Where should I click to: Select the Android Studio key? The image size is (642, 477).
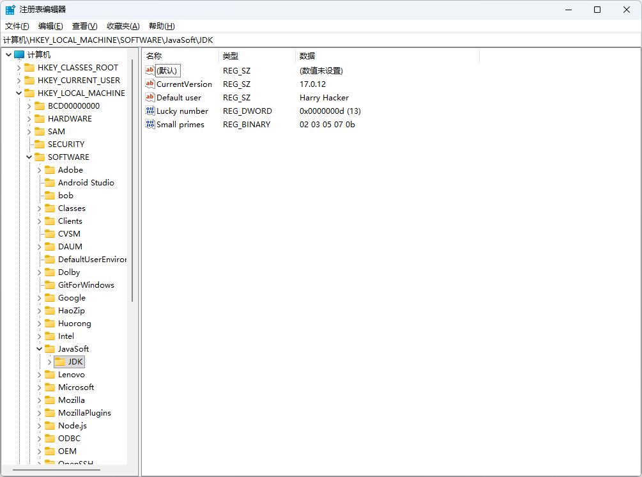coord(86,183)
